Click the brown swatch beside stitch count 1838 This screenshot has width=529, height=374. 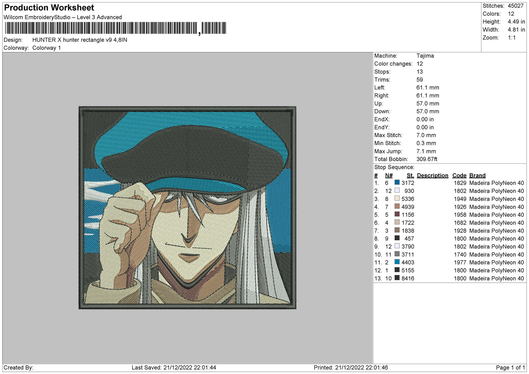[x=397, y=230]
